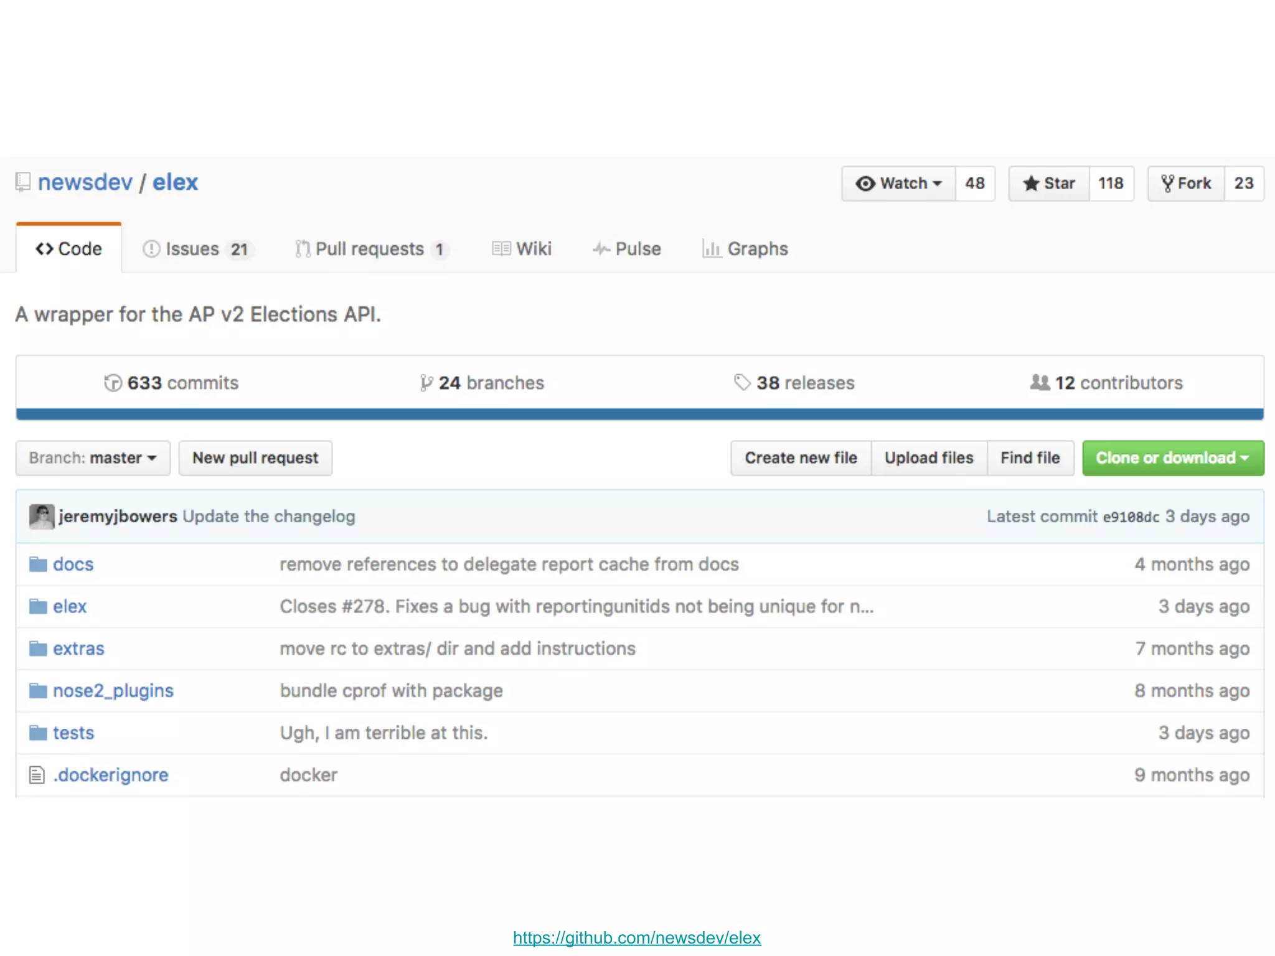Viewport: 1275px width, 956px height.
Task: View 24 branches
Action: (x=482, y=383)
